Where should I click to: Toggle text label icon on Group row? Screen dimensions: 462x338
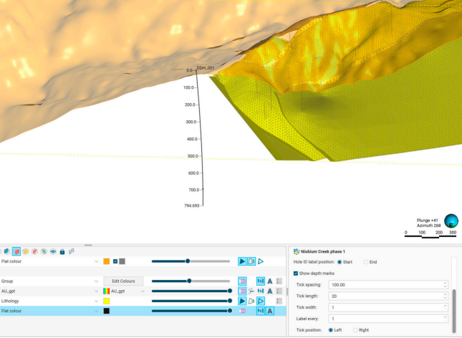tap(270, 281)
